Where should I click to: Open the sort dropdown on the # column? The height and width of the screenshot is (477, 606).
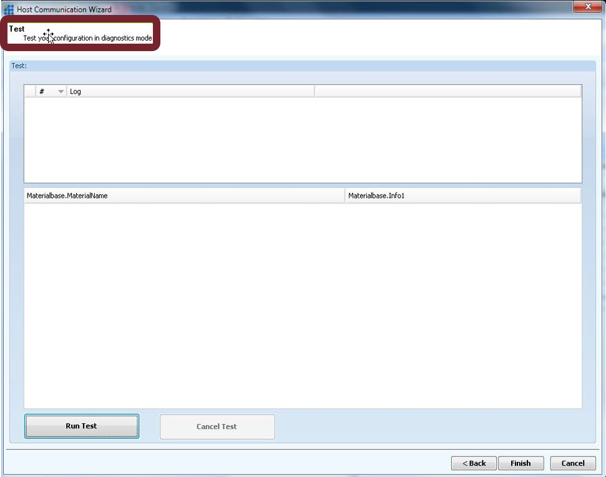[59, 91]
